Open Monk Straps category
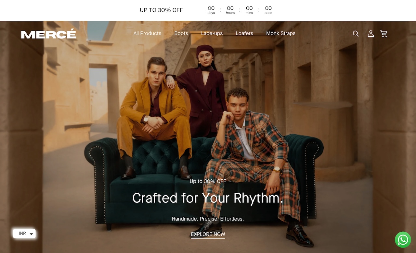Screen dimensions: 416x253 tap(281, 33)
